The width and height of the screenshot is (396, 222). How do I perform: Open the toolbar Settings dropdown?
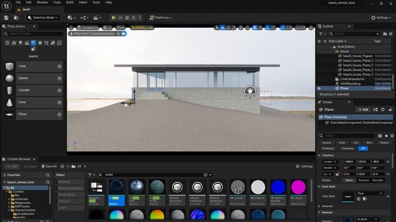pos(381,18)
